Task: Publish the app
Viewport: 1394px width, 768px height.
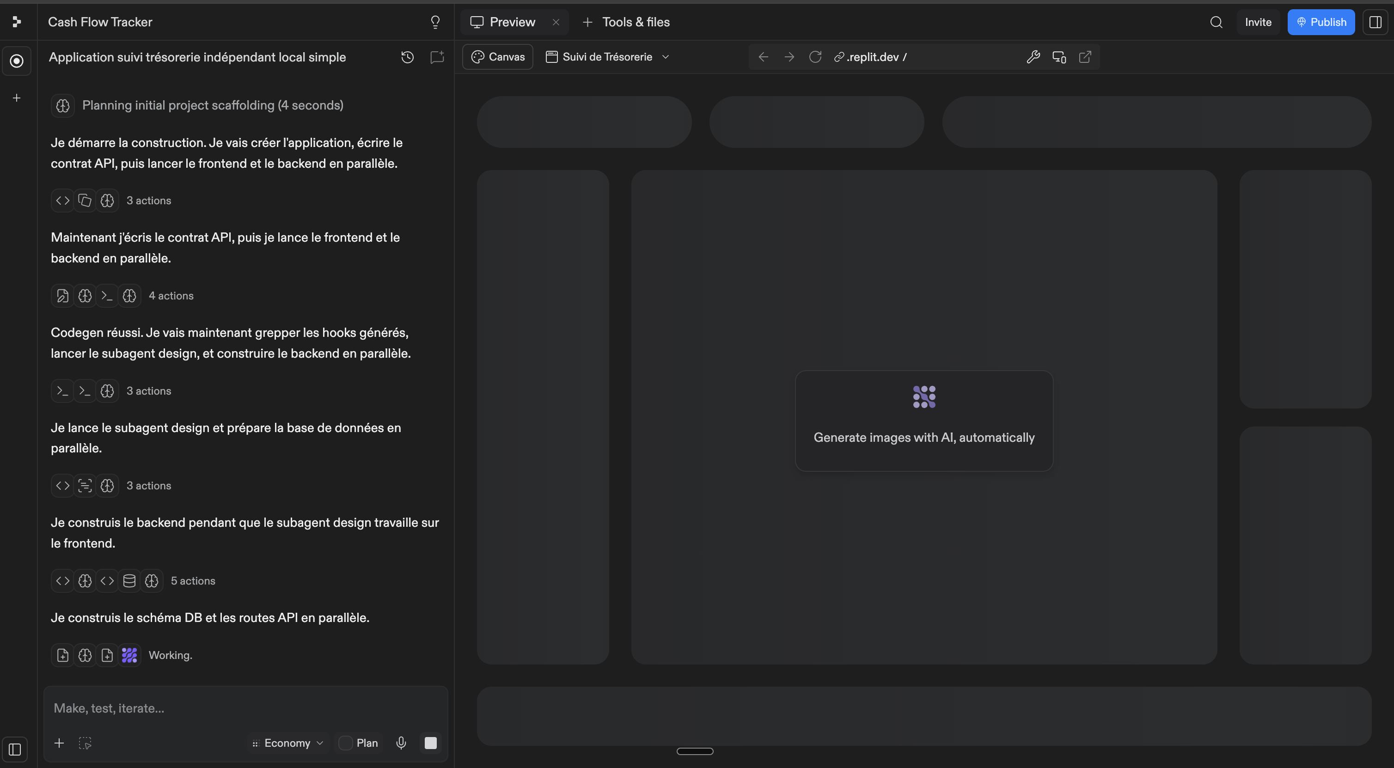Action: coord(1321,22)
